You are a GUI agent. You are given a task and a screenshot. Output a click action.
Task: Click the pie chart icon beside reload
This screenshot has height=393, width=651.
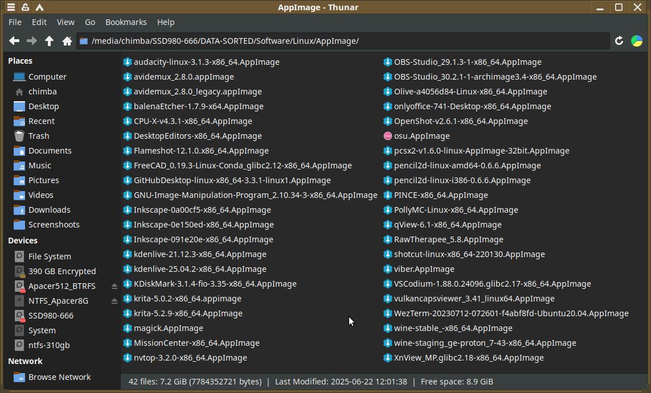click(x=637, y=41)
